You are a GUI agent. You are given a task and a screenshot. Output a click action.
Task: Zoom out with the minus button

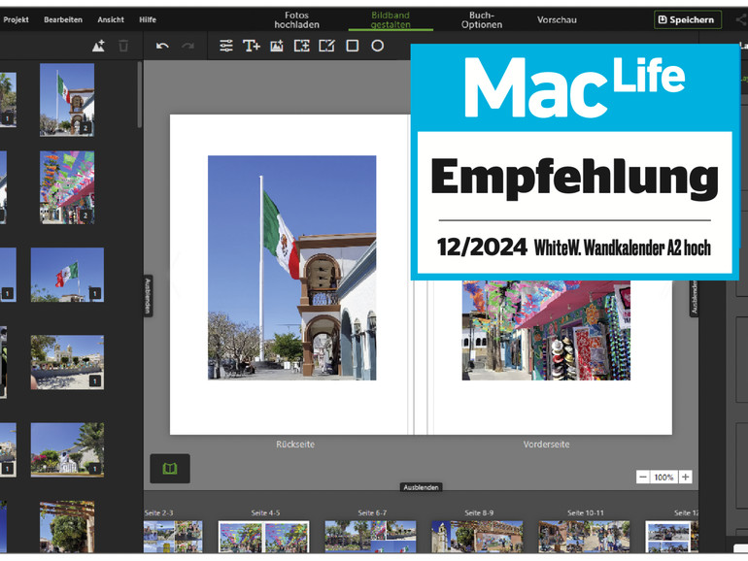(642, 477)
